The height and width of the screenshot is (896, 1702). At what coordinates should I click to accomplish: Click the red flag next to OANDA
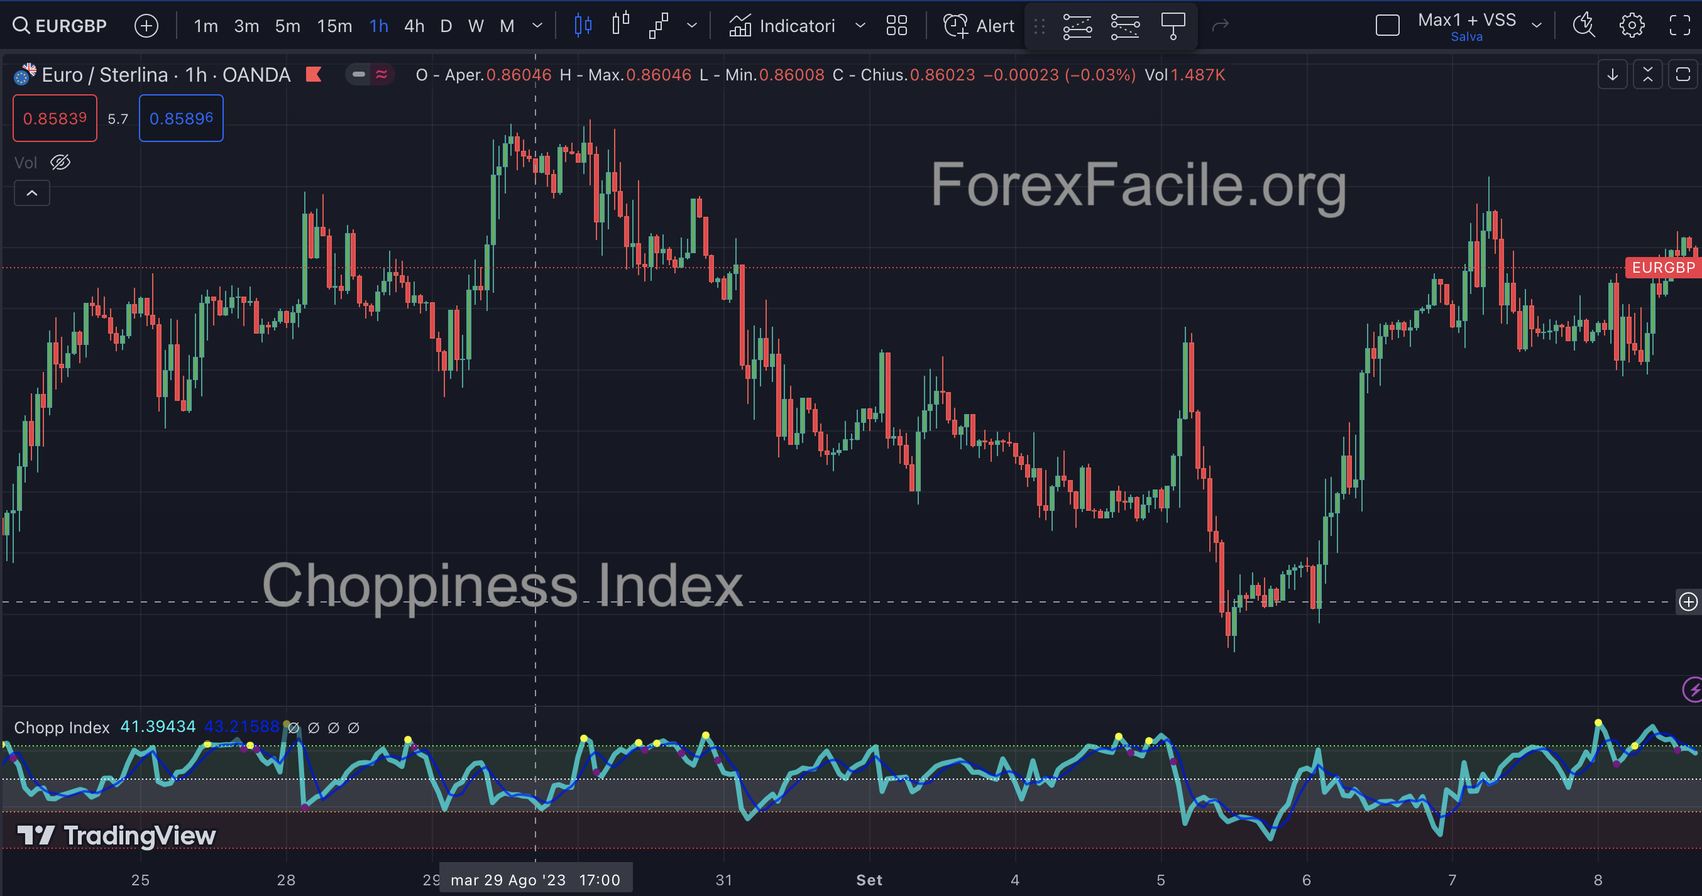(x=314, y=75)
